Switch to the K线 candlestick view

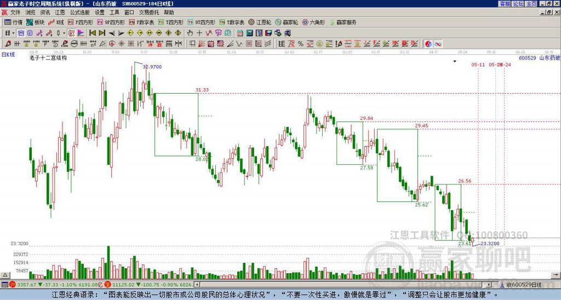click(x=55, y=22)
